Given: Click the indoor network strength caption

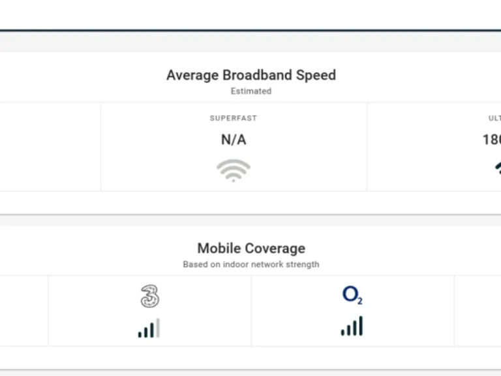Looking at the screenshot, I should coord(250,264).
